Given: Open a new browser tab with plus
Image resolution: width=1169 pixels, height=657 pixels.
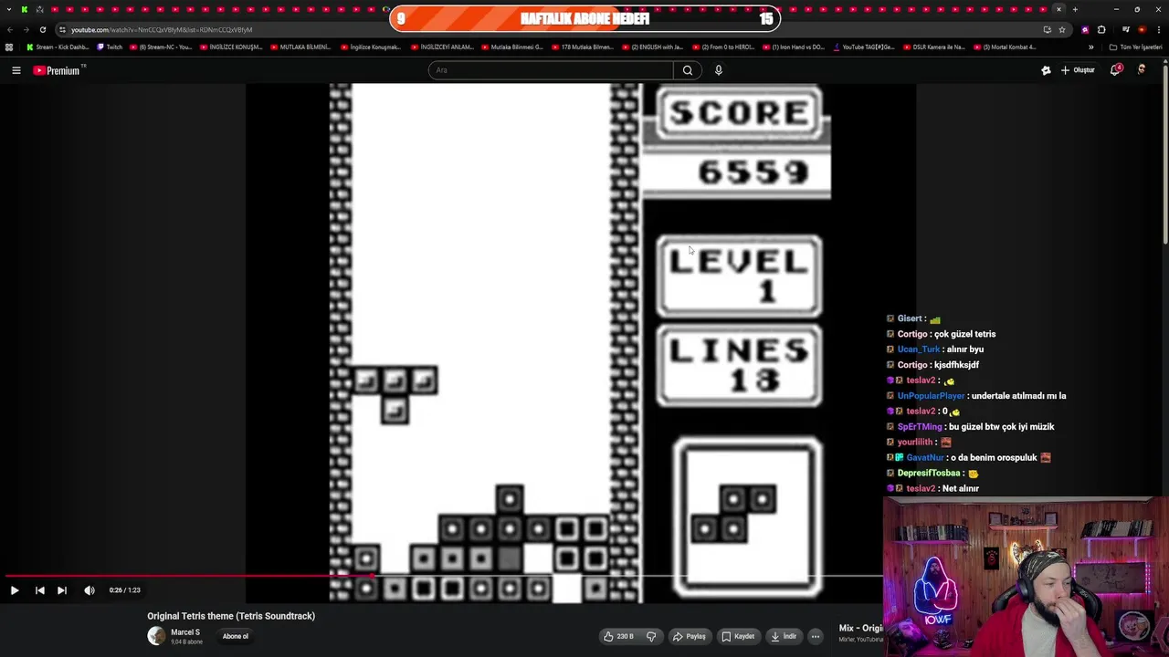Looking at the screenshot, I should coord(1075,9).
